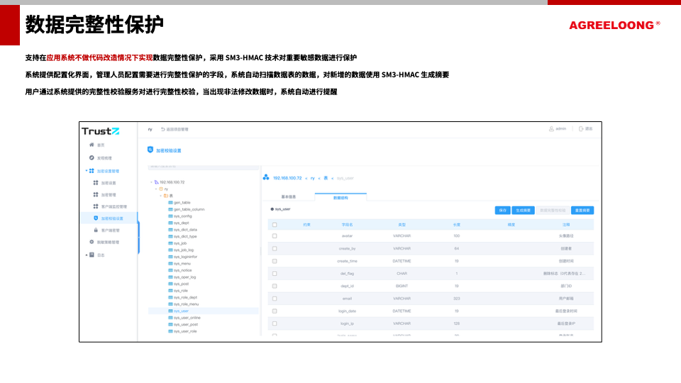Click the logout icon
The image size is (681, 383).
pos(581,129)
